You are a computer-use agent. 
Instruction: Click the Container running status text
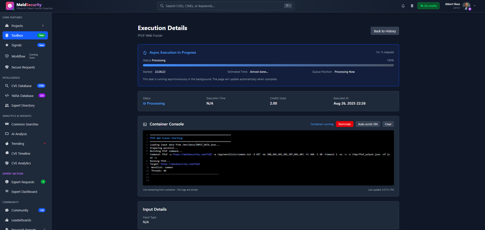pyautogui.click(x=322, y=124)
